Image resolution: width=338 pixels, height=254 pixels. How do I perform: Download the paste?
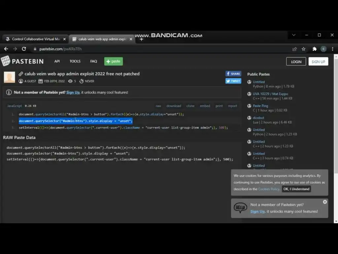(x=174, y=106)
